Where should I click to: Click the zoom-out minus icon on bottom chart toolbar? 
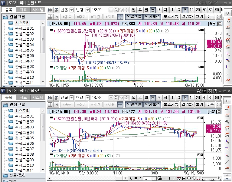[x=189, y=178]
